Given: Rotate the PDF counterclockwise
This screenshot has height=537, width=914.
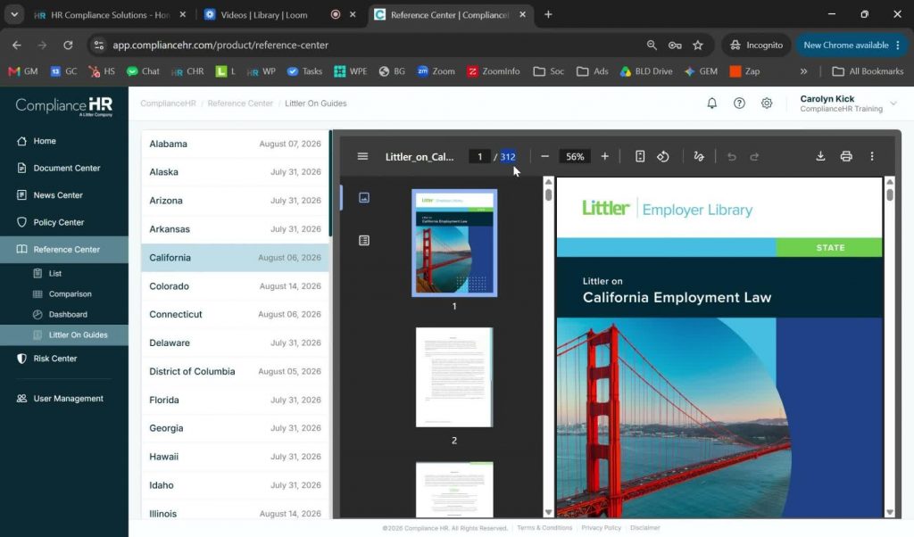Looking at the screenshot, I should [663, 156].
